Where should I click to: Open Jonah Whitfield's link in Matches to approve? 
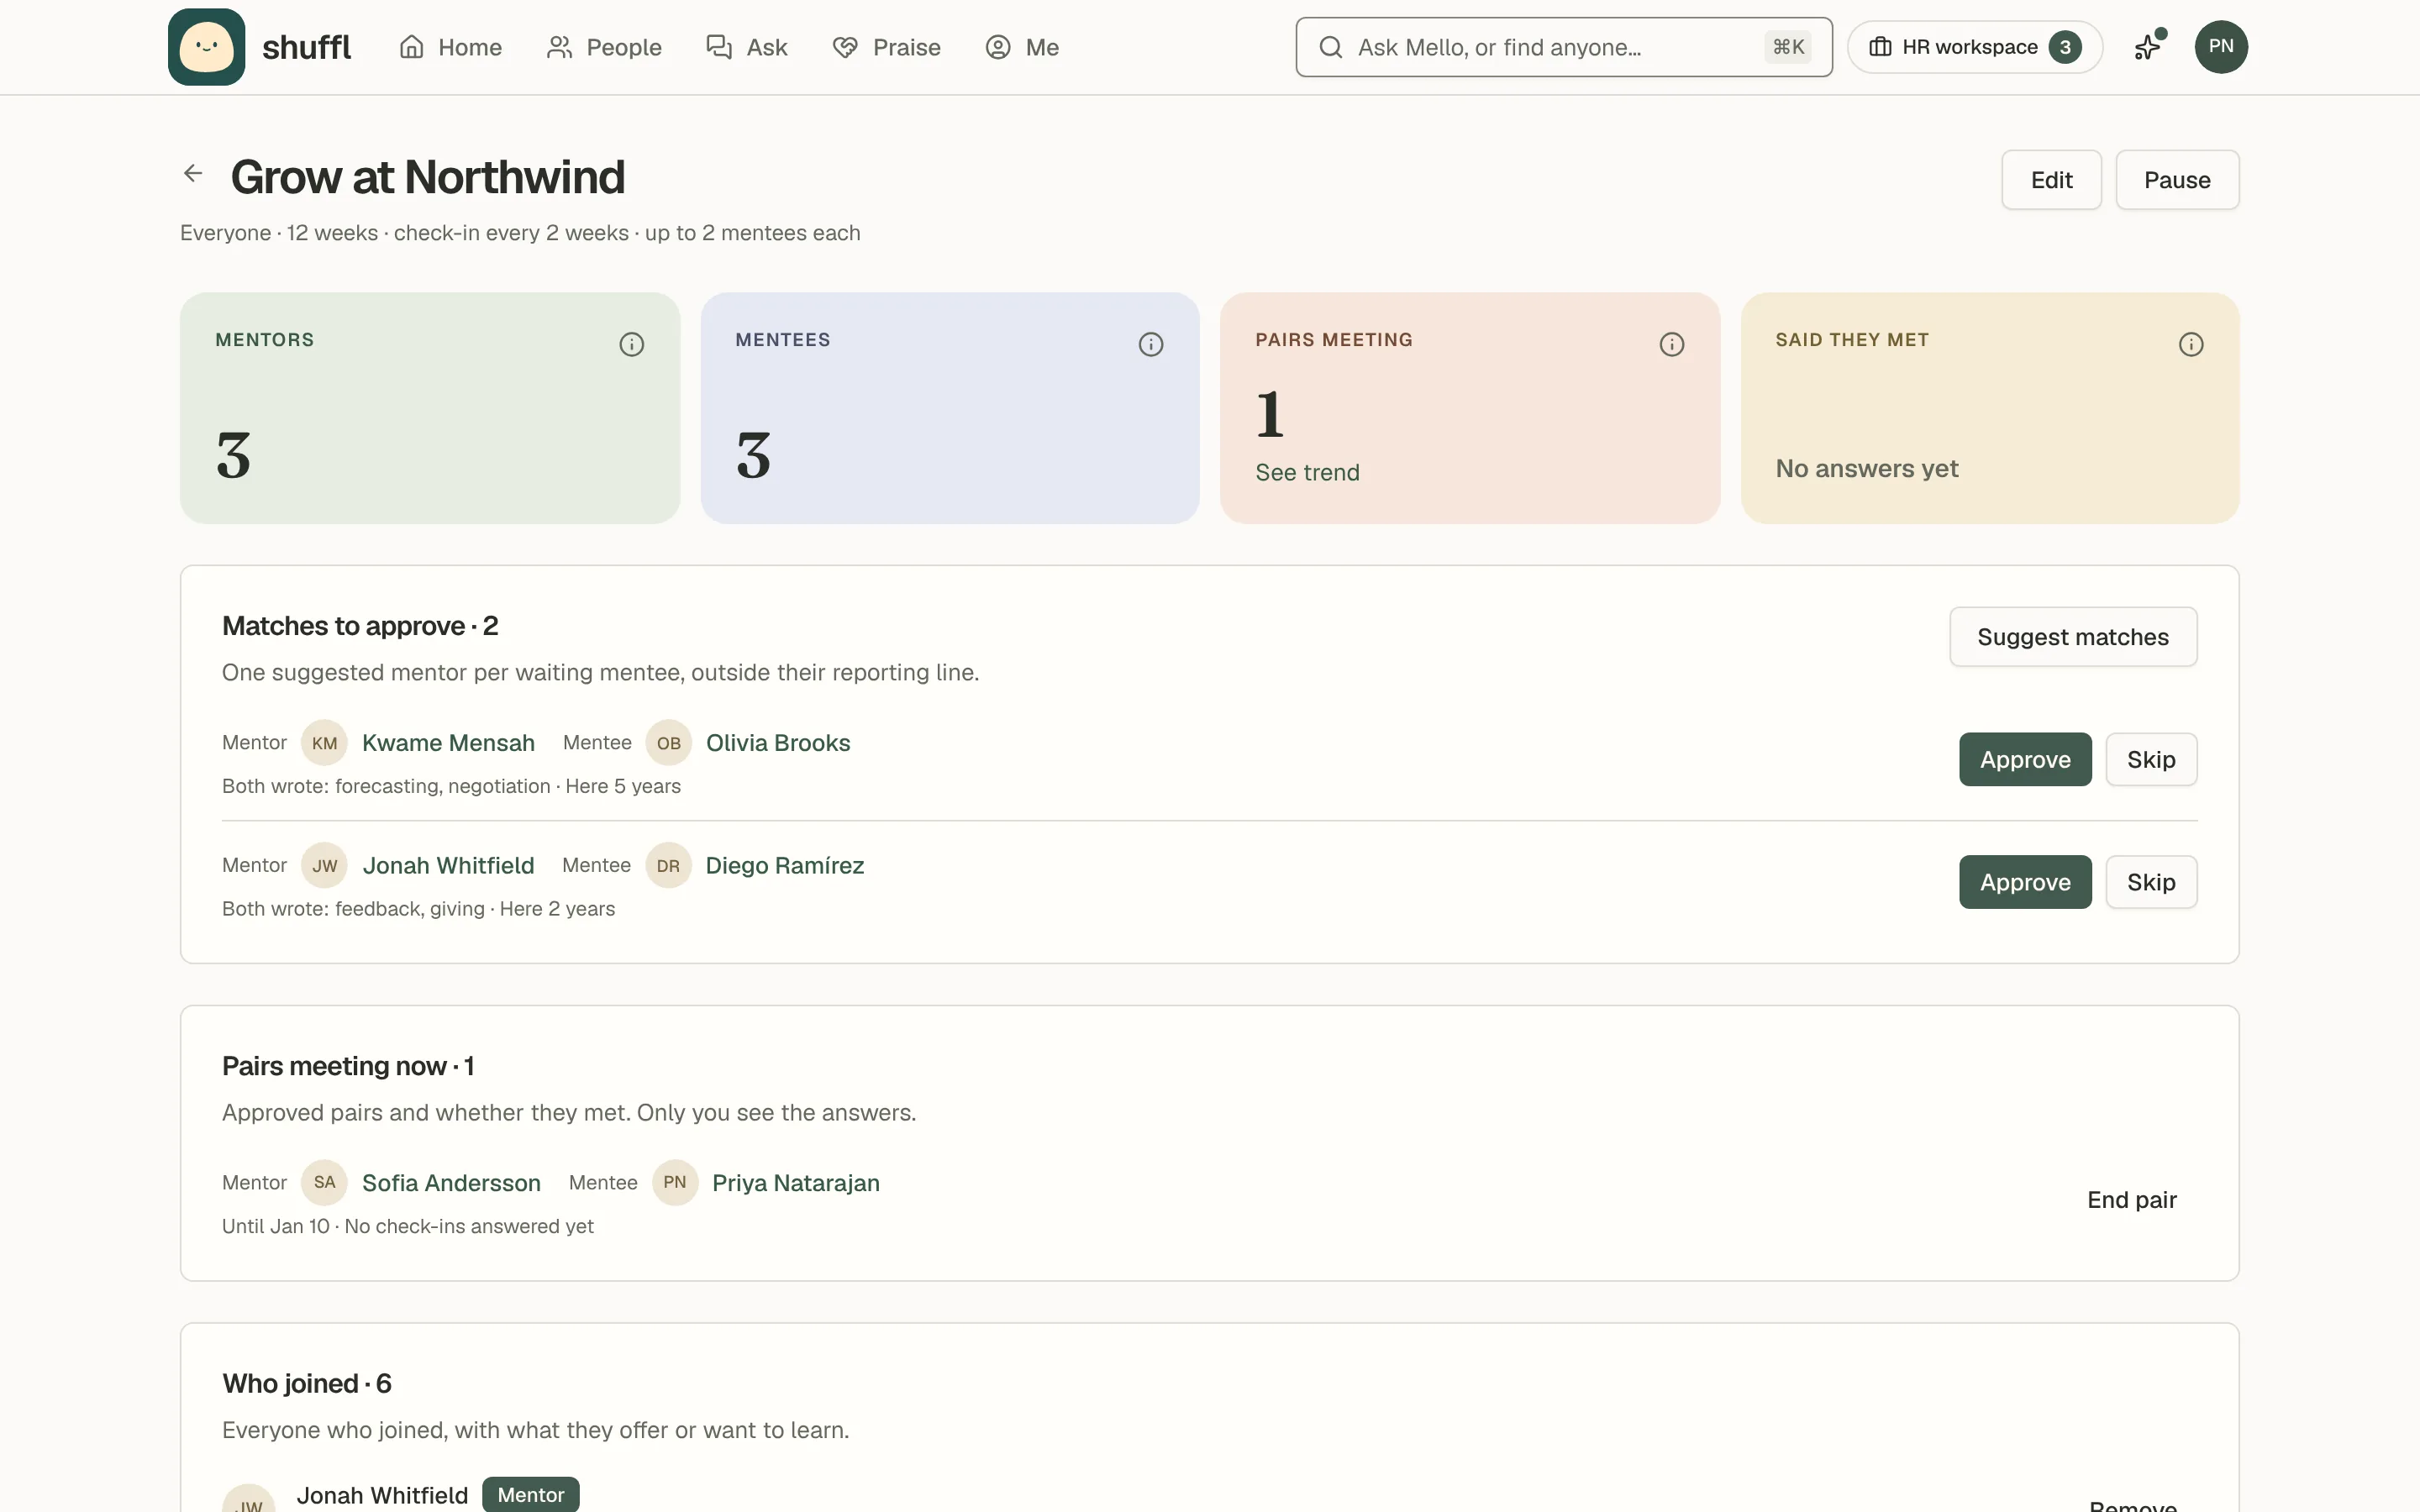448,866
